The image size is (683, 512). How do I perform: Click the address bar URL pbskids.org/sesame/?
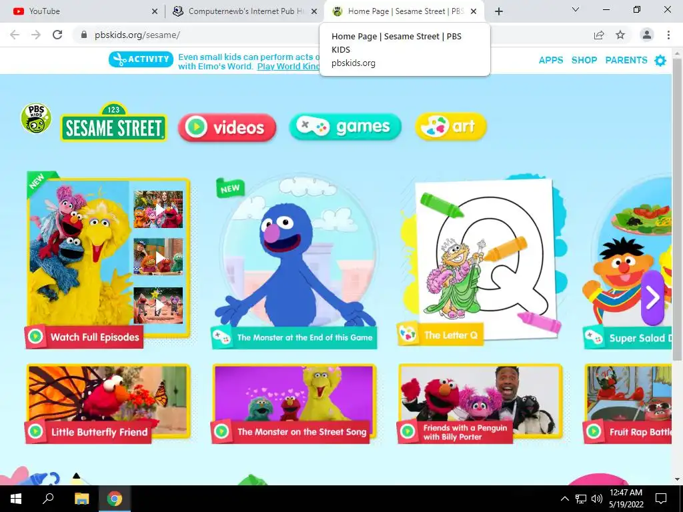coord(137,35)
